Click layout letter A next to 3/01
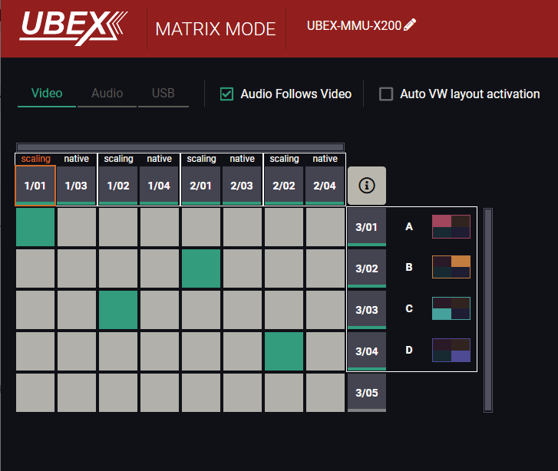The image size is (558, 471). [x=409, y=226]
